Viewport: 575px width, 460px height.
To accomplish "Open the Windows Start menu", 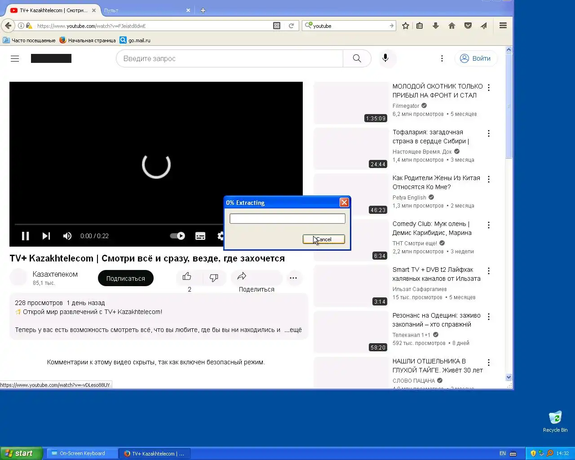I will [x=22, y=453].
